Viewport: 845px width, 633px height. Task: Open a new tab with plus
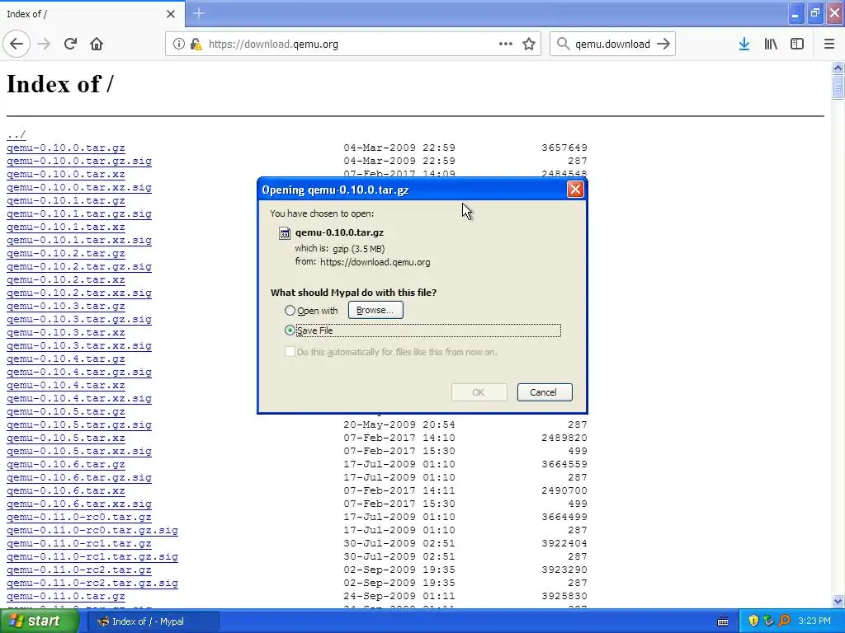199,13
